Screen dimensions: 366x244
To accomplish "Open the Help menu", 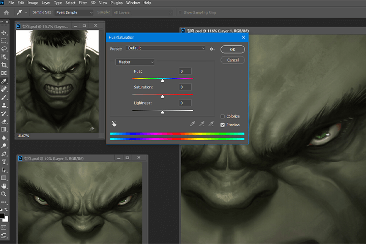I will click(147, 3).
